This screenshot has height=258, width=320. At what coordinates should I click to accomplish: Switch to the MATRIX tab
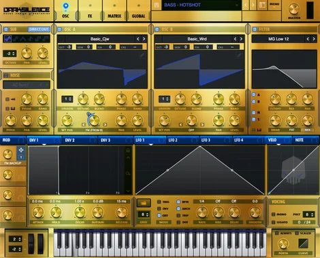point(114,10)
